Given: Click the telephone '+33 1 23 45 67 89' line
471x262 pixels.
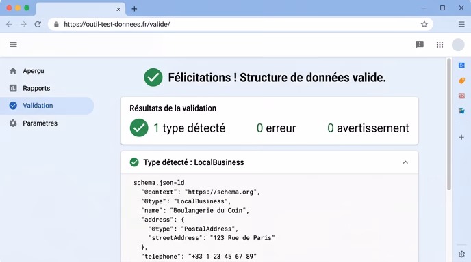Looking at the screenshot, I should point(199,257).
